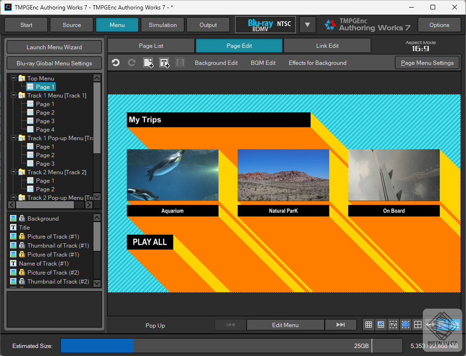Click the Thumbnail of Track (#2) picture icon

[13, 281]
